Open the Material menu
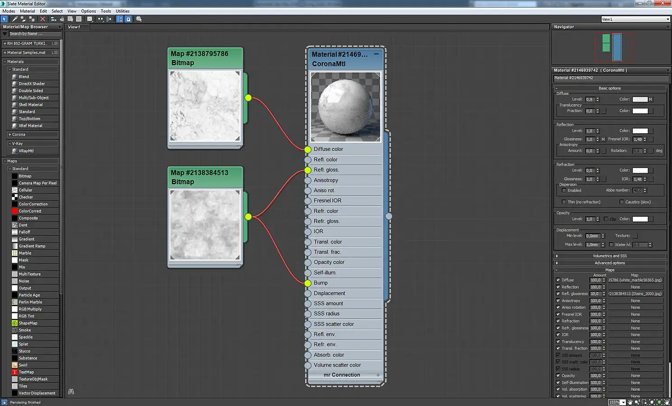 point(27,11)
